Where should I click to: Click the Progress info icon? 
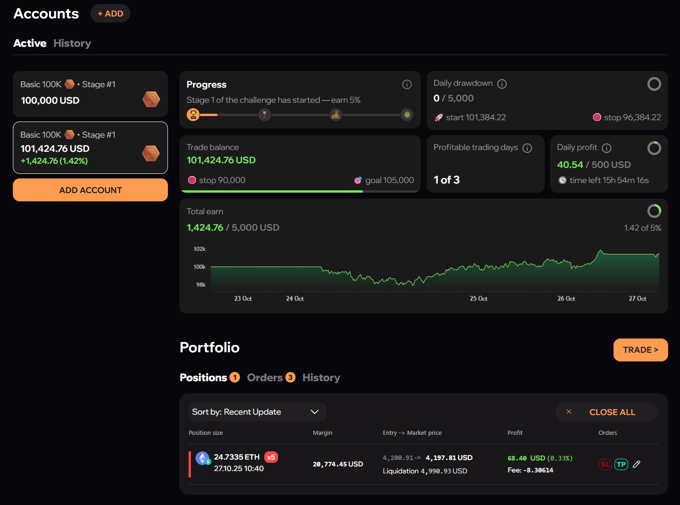[x=407, y=84]
